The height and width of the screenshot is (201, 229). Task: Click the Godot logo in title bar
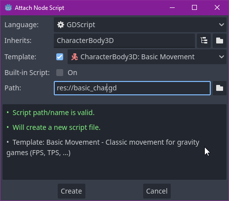click(8, 8)
